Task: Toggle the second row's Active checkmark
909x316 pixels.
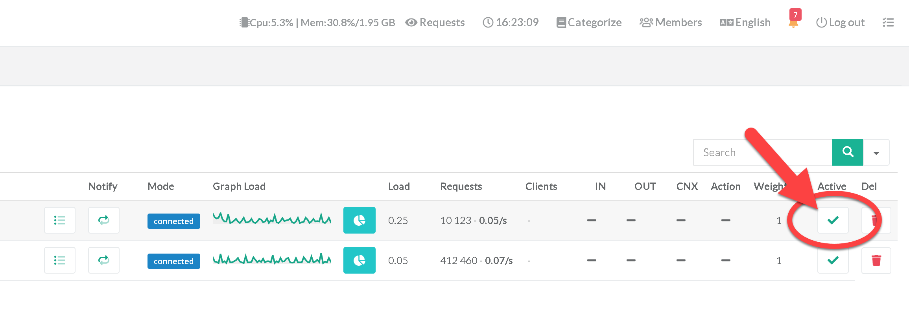Action: (x=833, y=260)
